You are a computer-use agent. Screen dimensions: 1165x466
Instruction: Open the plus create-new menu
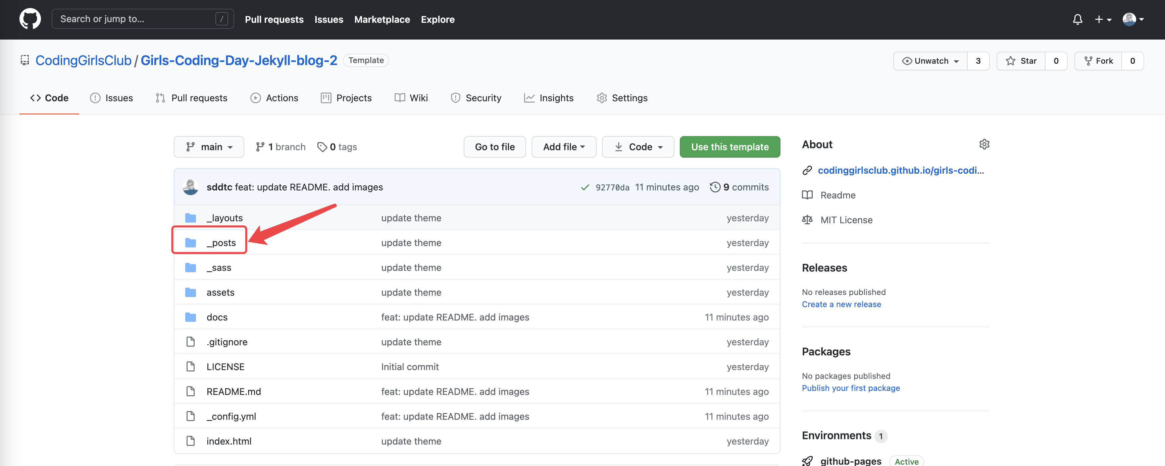[x=1103, y=19]
